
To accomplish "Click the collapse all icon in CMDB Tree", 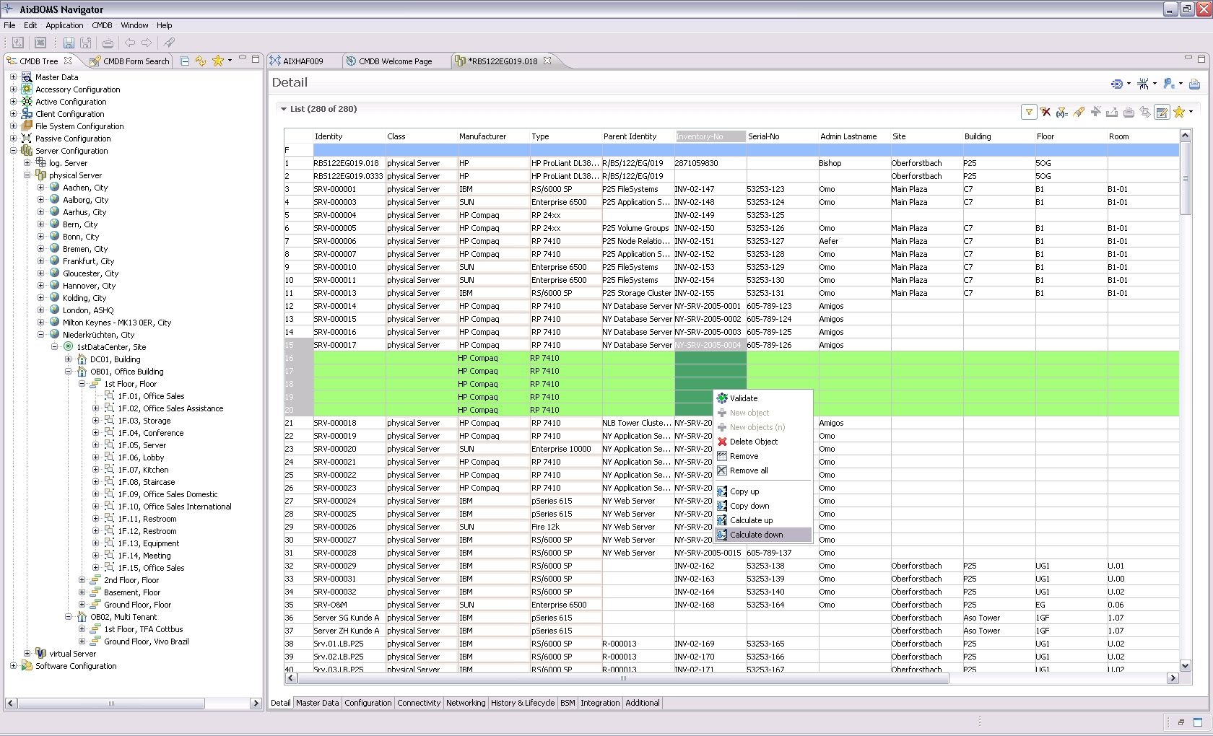I will point(185,61).
